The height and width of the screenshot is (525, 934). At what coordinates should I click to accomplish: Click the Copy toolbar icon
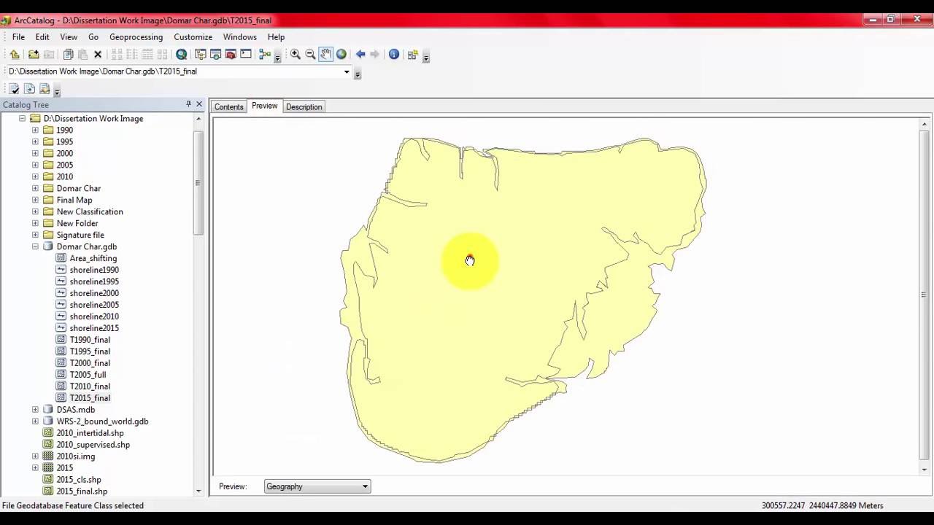point(69,54)
